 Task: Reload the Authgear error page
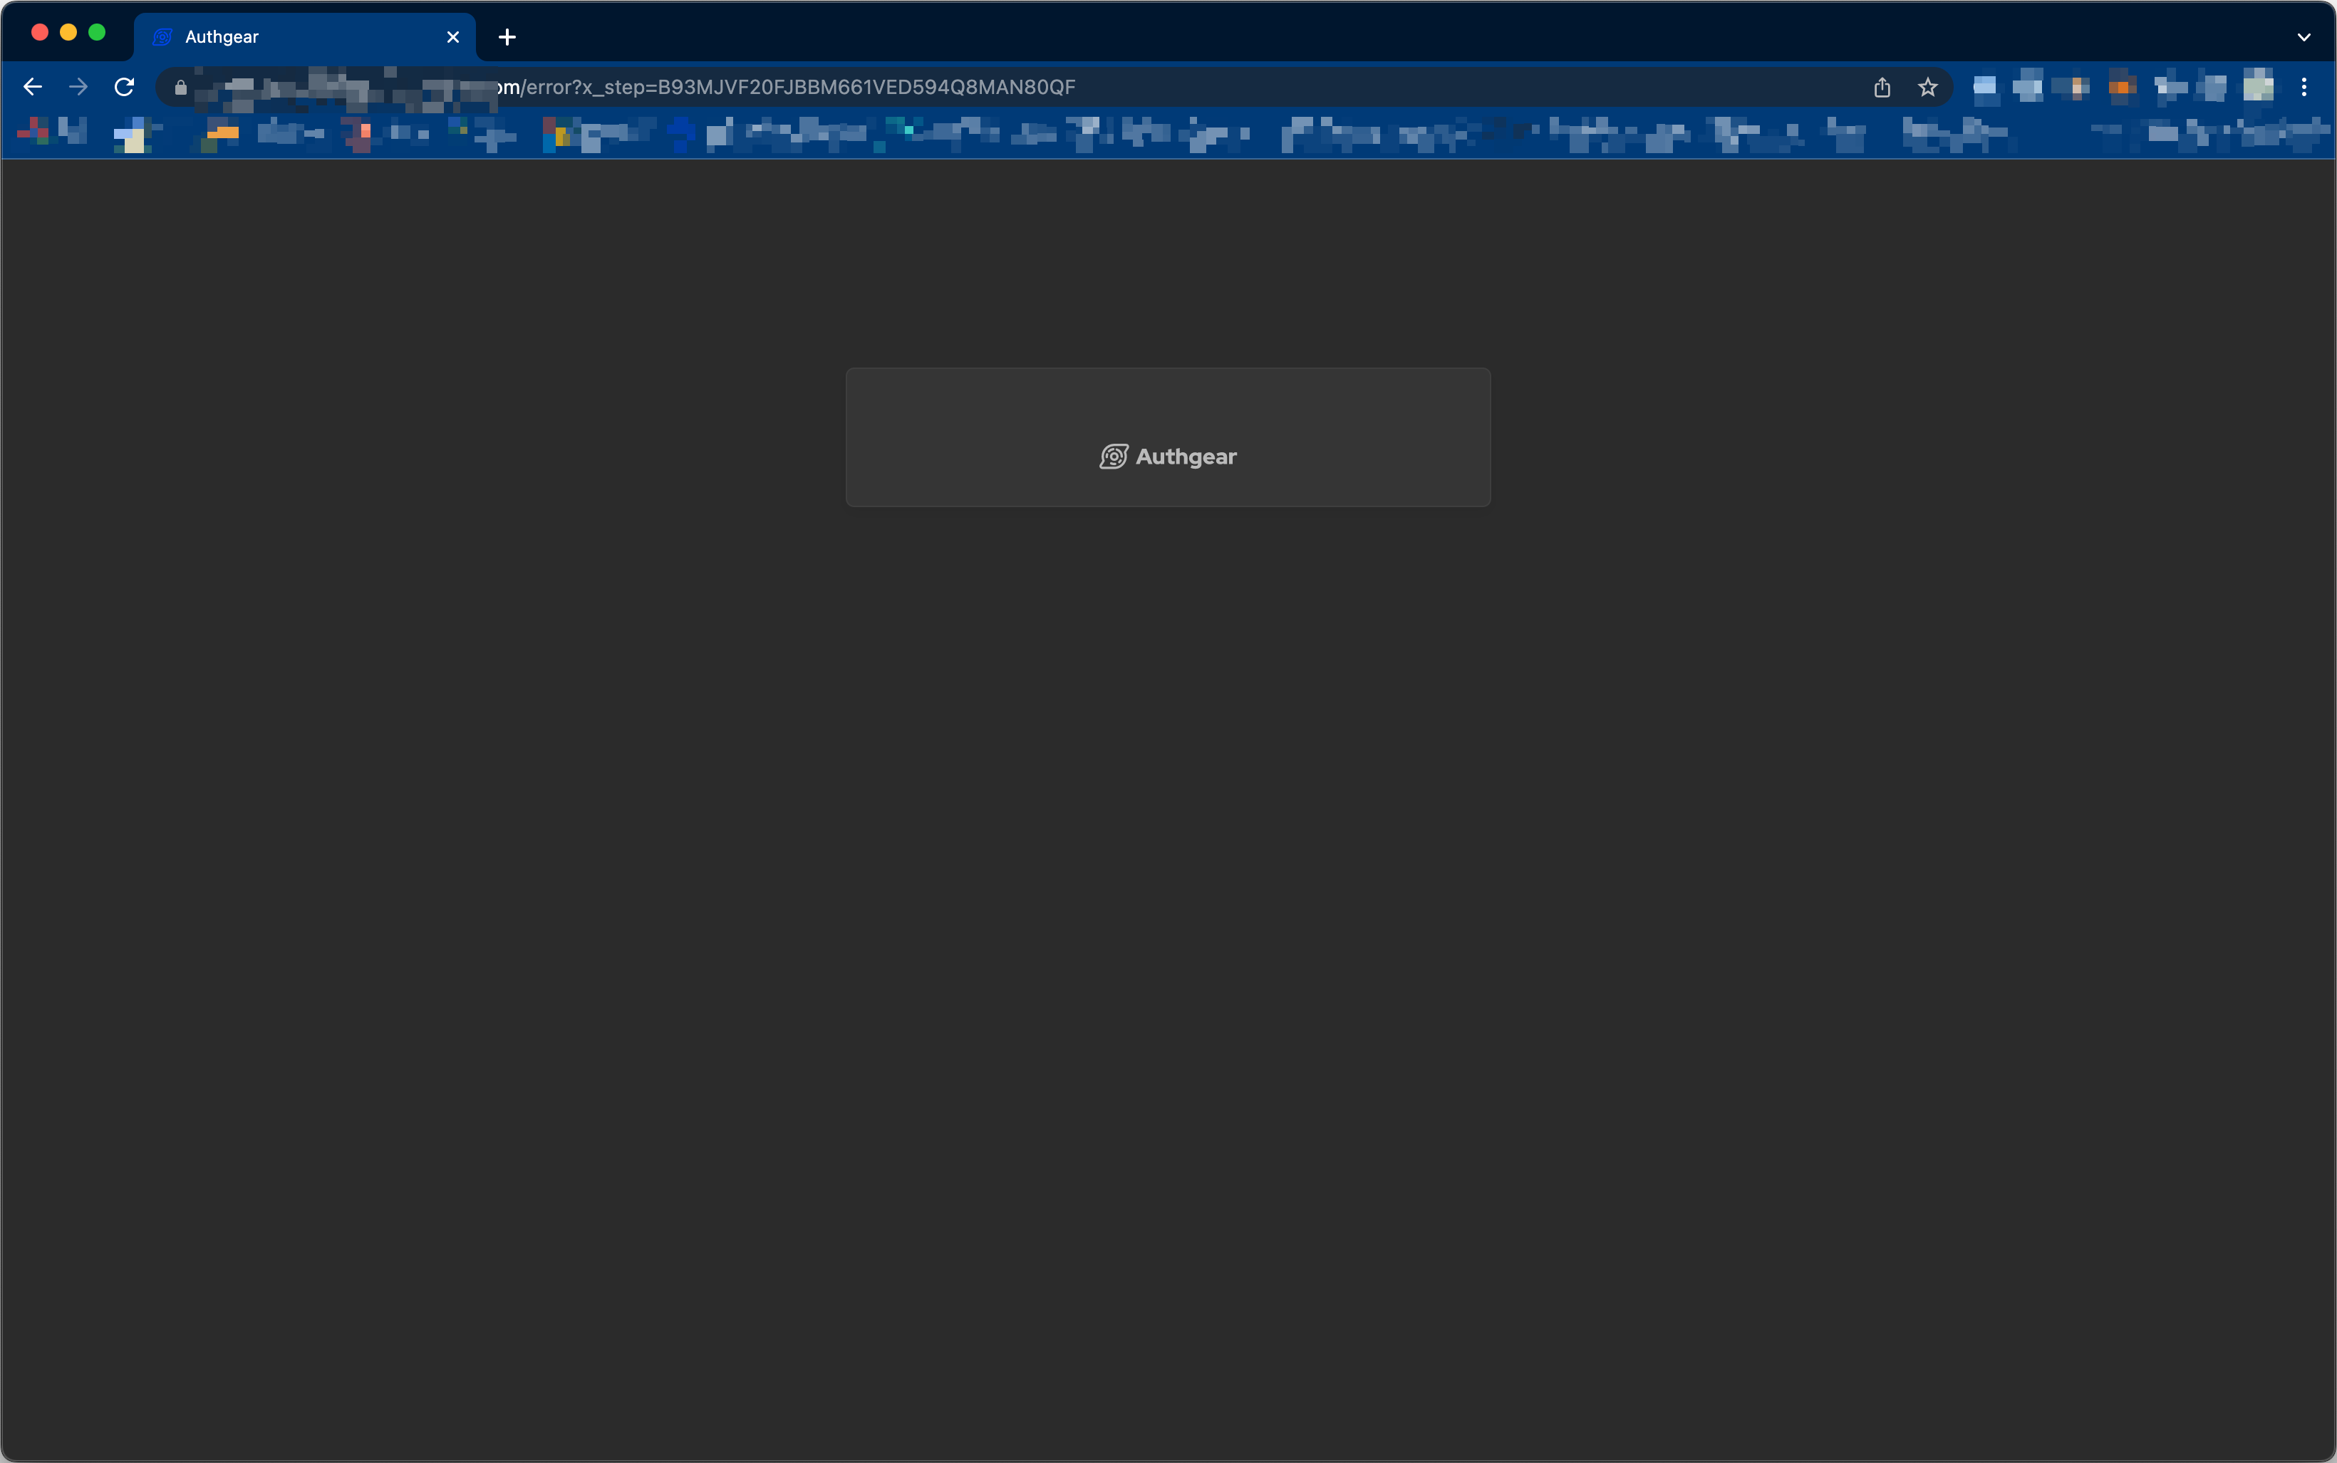coord(124,87)
